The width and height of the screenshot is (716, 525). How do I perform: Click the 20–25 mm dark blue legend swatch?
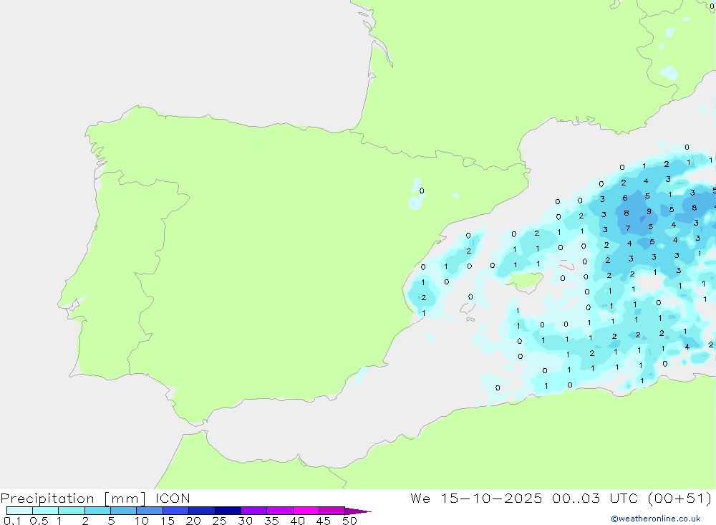(201, 511)
